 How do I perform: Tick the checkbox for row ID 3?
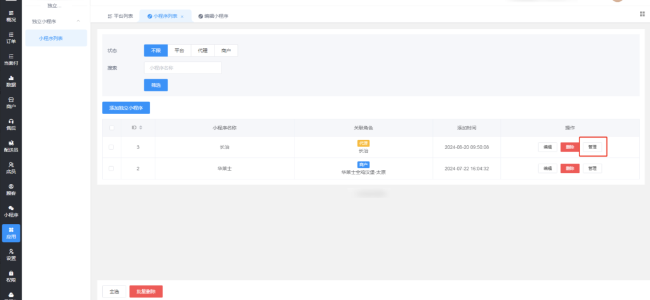click(112, 147)
